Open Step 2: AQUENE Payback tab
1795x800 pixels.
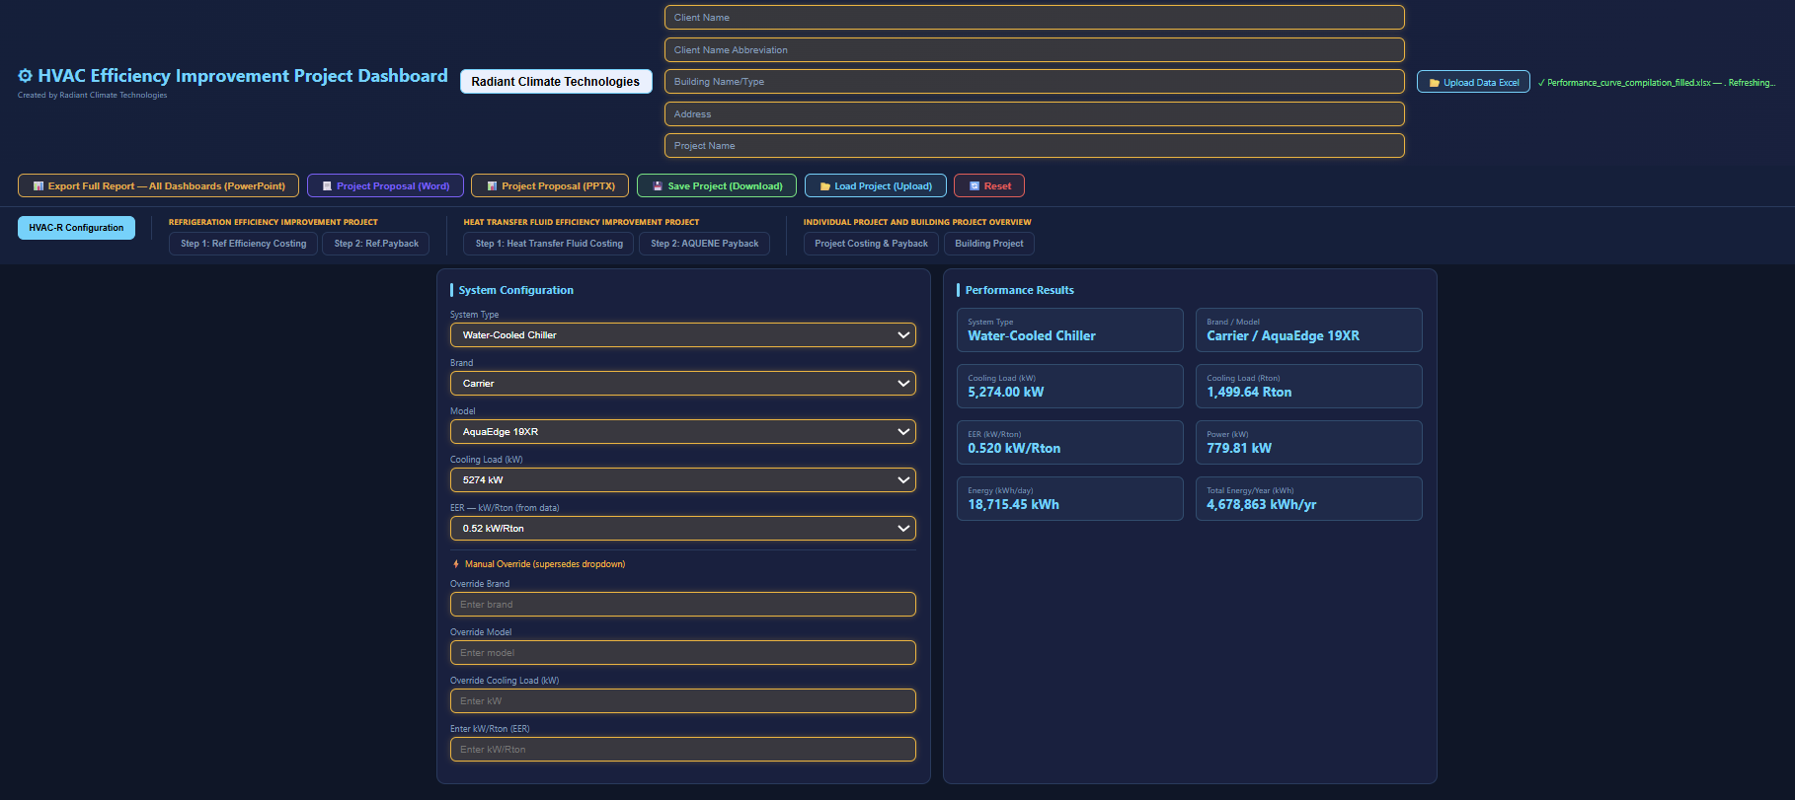coord(705,244)
